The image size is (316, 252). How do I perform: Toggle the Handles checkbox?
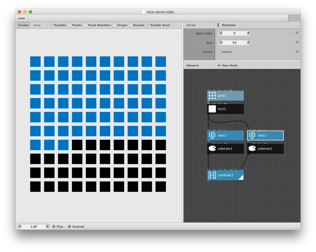pyautogui.click(x=51, y=25)
